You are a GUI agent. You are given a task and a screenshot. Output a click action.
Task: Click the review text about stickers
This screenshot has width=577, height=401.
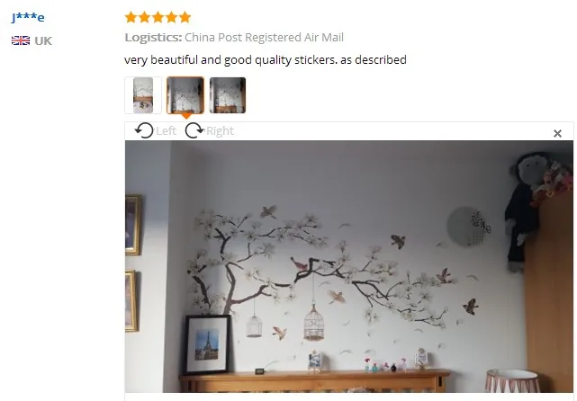tap(266, 60)
